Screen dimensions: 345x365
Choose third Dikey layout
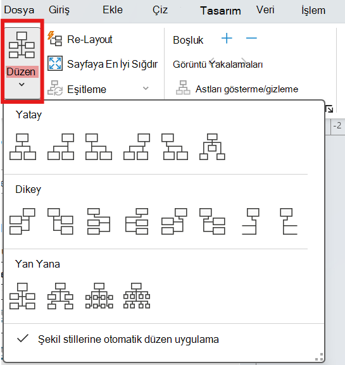click(x=99, y=221)
